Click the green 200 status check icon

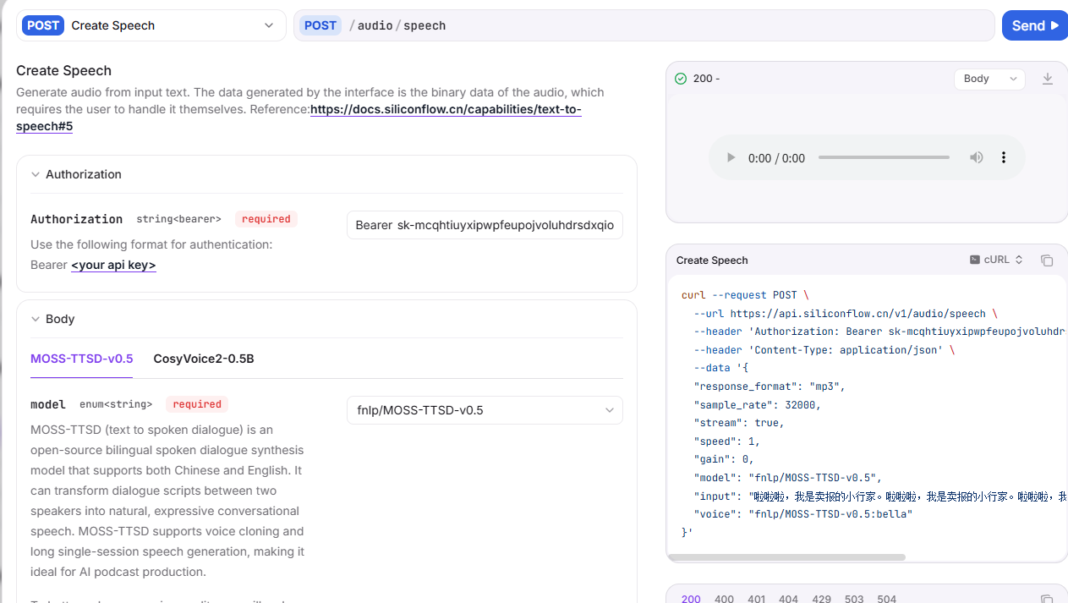[x=681, y=79]
